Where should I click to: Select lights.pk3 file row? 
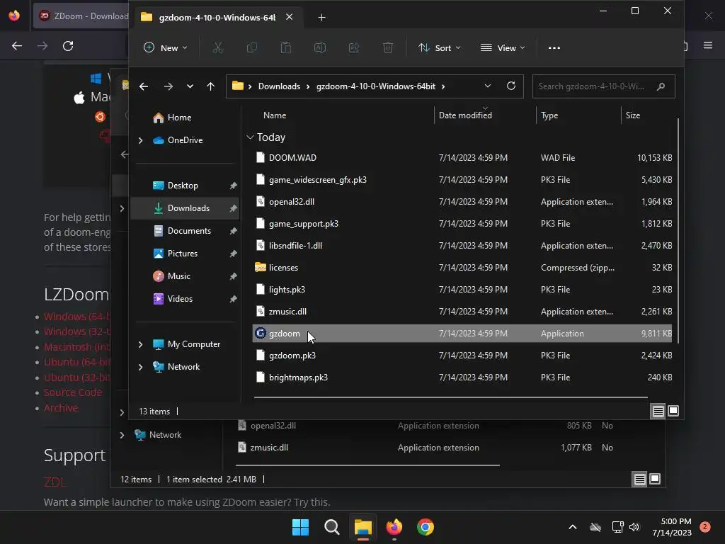pyautogui.click(x=462, y=290)
